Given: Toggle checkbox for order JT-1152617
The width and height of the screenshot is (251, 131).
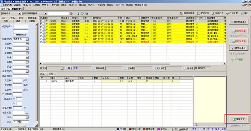Looking at the screenshot, I should pos(41,33).
